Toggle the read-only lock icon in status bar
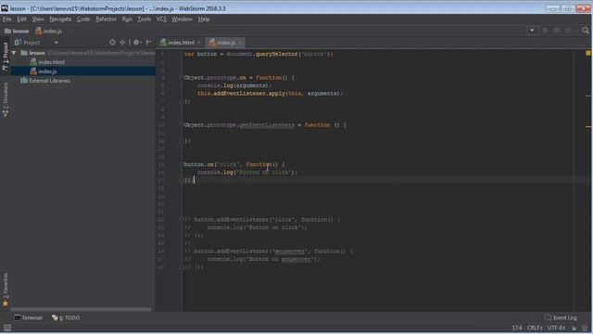The height and width of the screenshot is (334, 593). coord(574,328)
